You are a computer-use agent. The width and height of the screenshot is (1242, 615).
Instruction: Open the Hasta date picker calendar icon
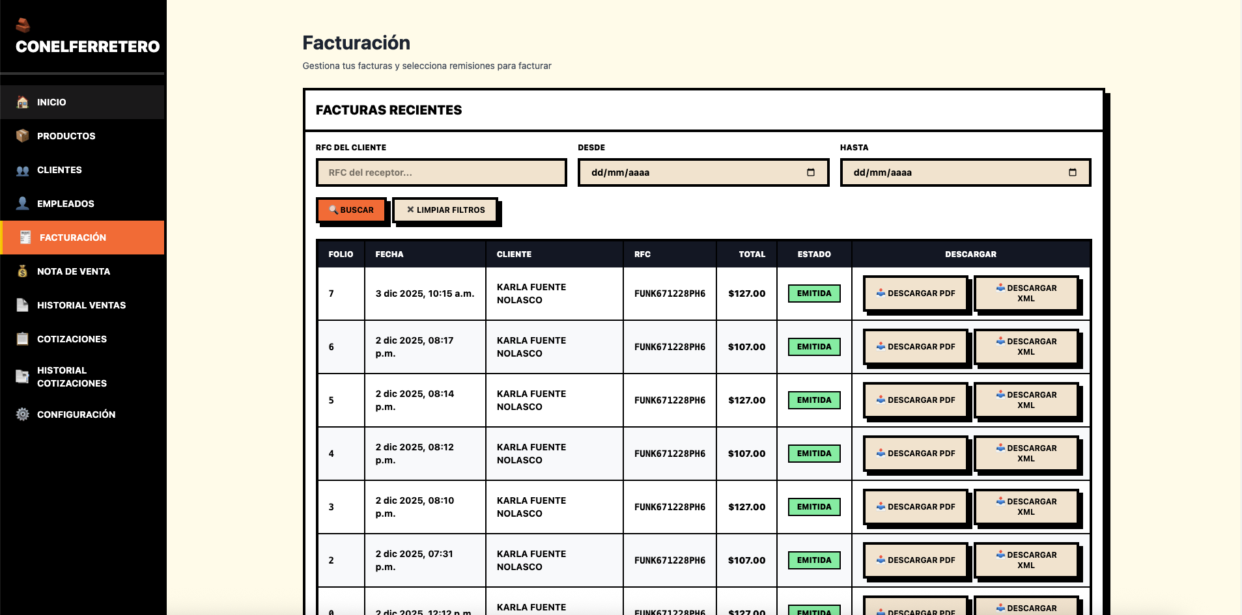pos(1073,172)
